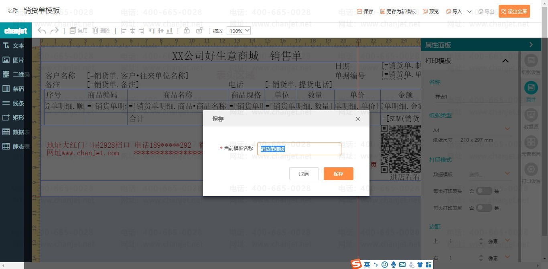Click the 商品名称 table header cell
548x269 pixels.
(178, 95)
